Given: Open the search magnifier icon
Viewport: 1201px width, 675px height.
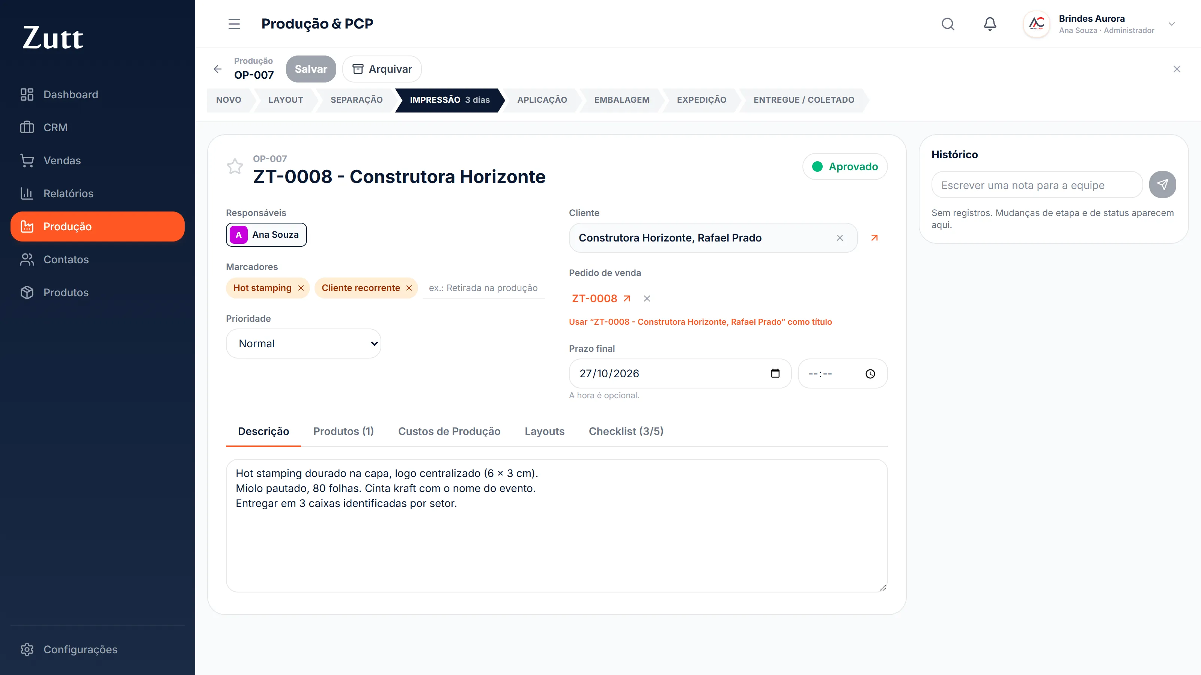Looking at the screenshot, I should coord(948,24).
